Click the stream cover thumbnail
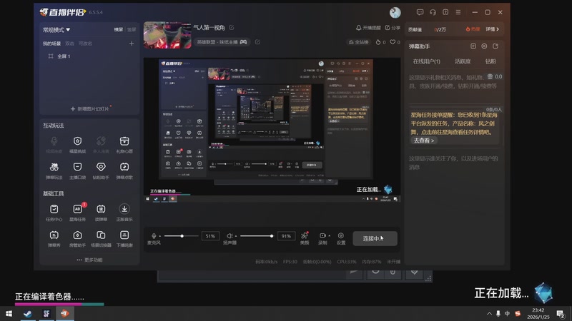572x321 pixels. pos(167,35)
